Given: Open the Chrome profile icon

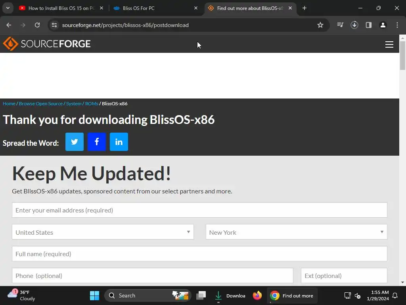Looking at the screenshot, I should click(x=383, y=25).
